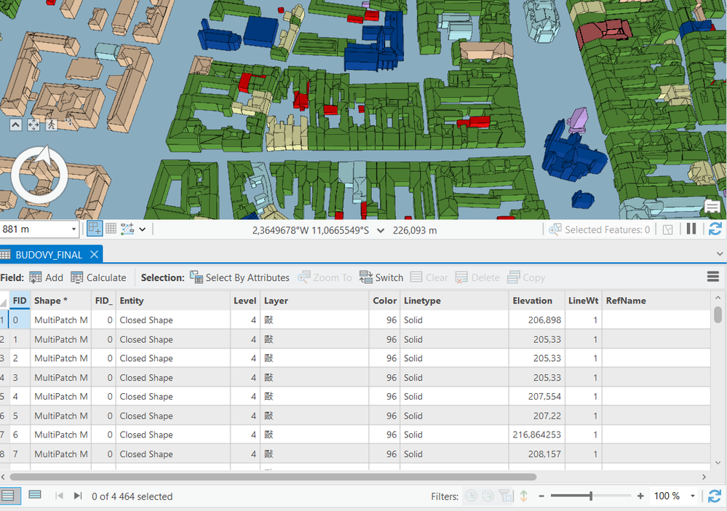Open the attribute table menu icon
Screen dimensions: 727x511
tap(712, 277)
